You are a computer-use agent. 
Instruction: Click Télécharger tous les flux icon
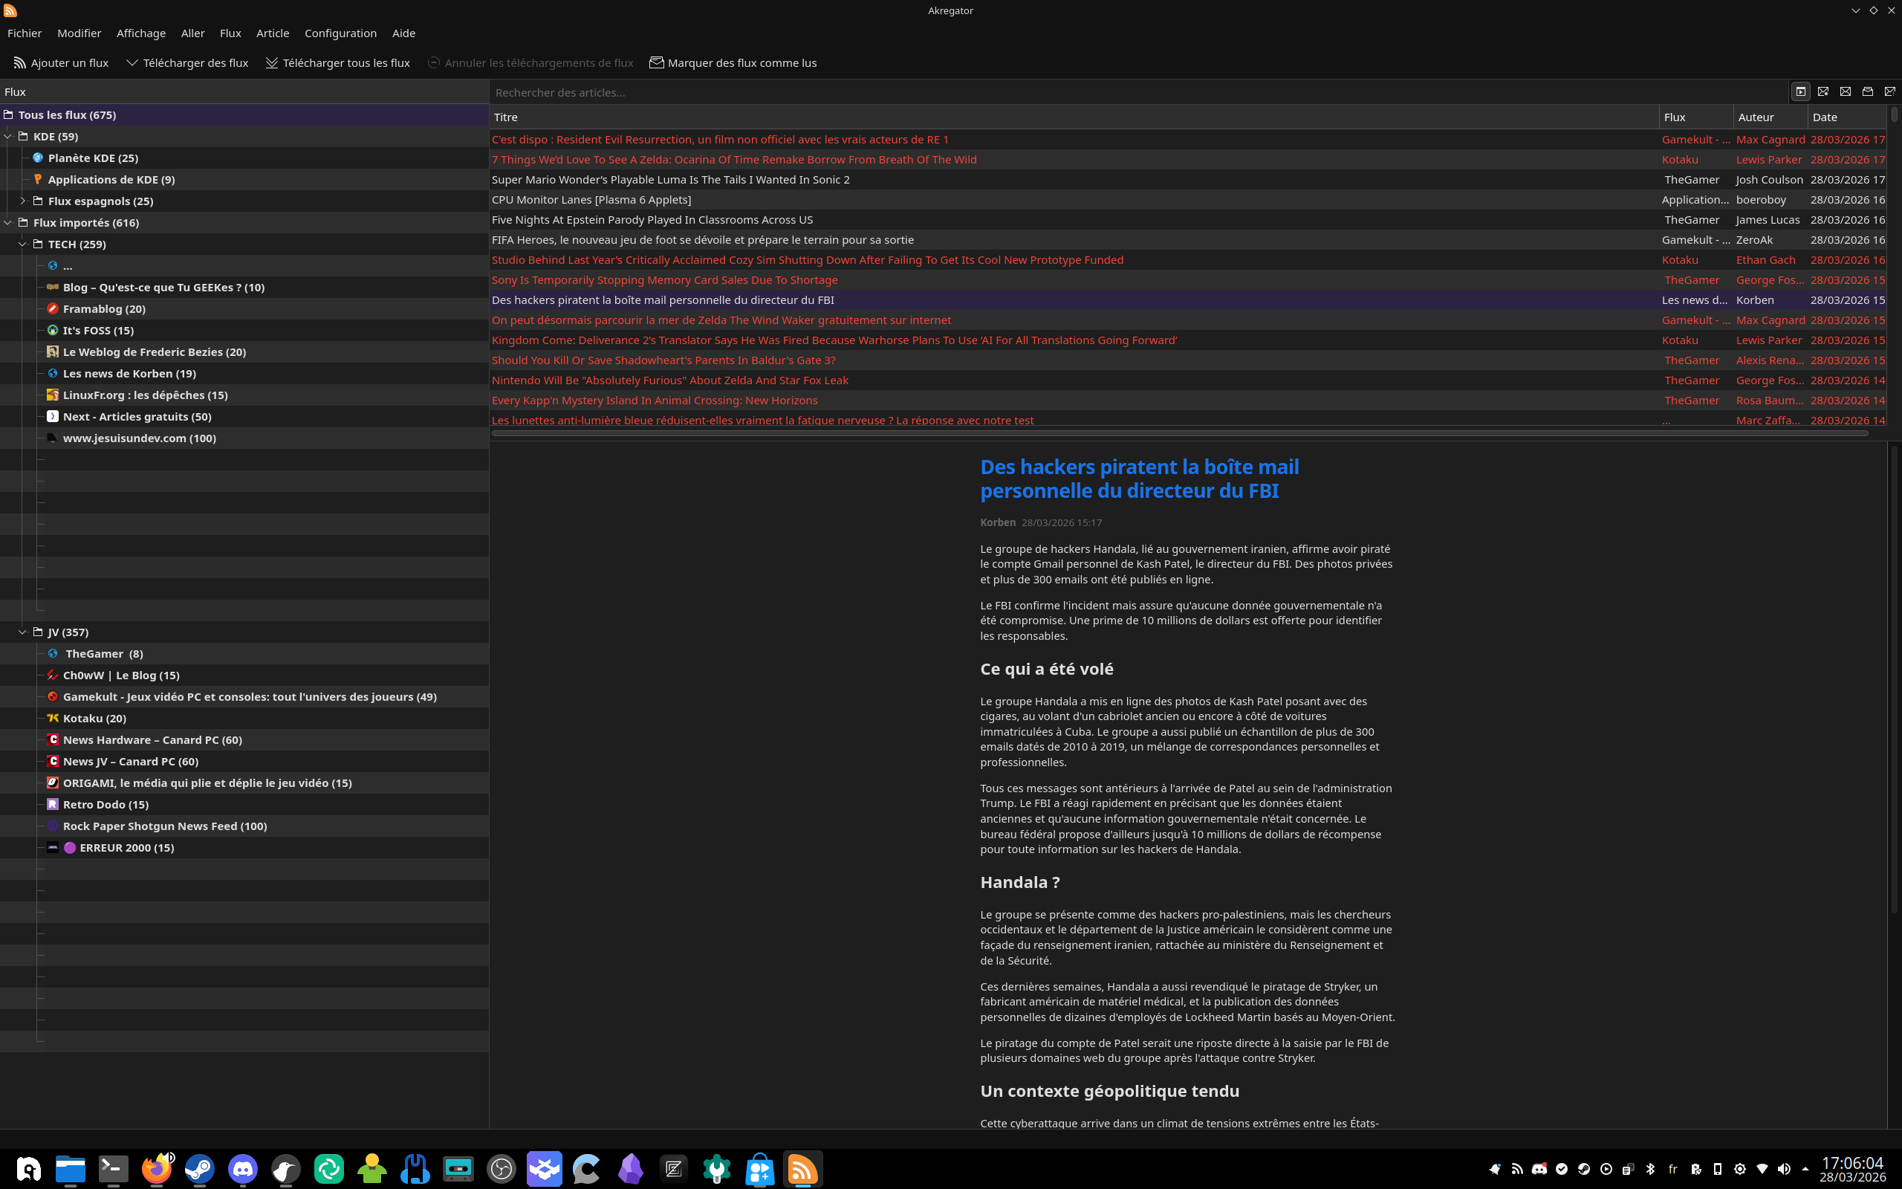(x=272, y=63)
